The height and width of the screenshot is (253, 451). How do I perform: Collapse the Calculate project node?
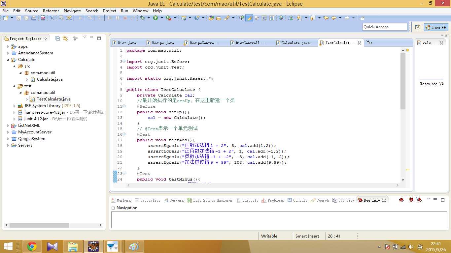8,60
